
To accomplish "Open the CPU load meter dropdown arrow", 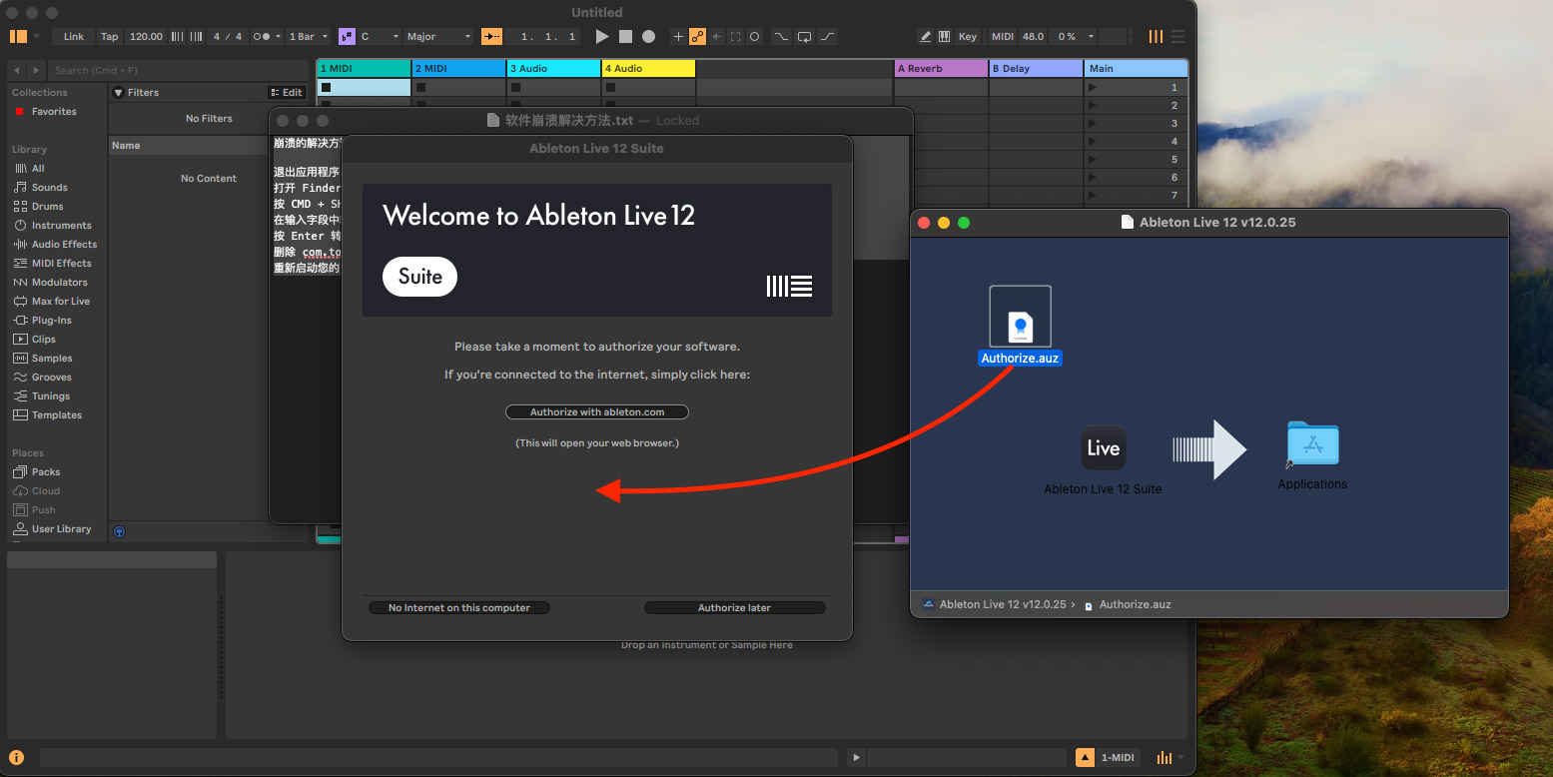I will 1091,36.
